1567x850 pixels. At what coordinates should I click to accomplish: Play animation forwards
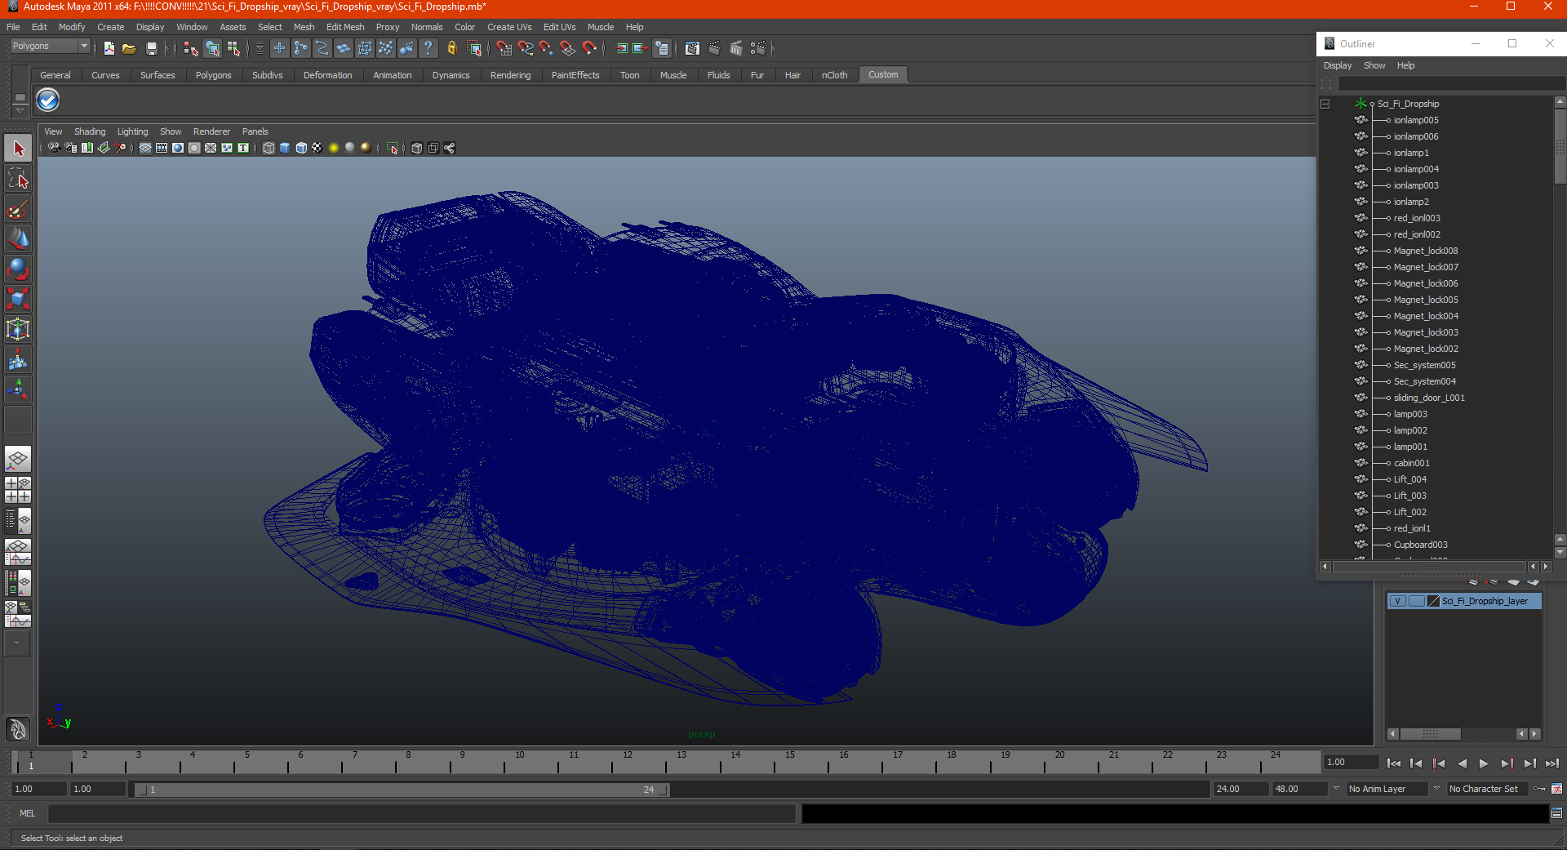[1484, 763]
